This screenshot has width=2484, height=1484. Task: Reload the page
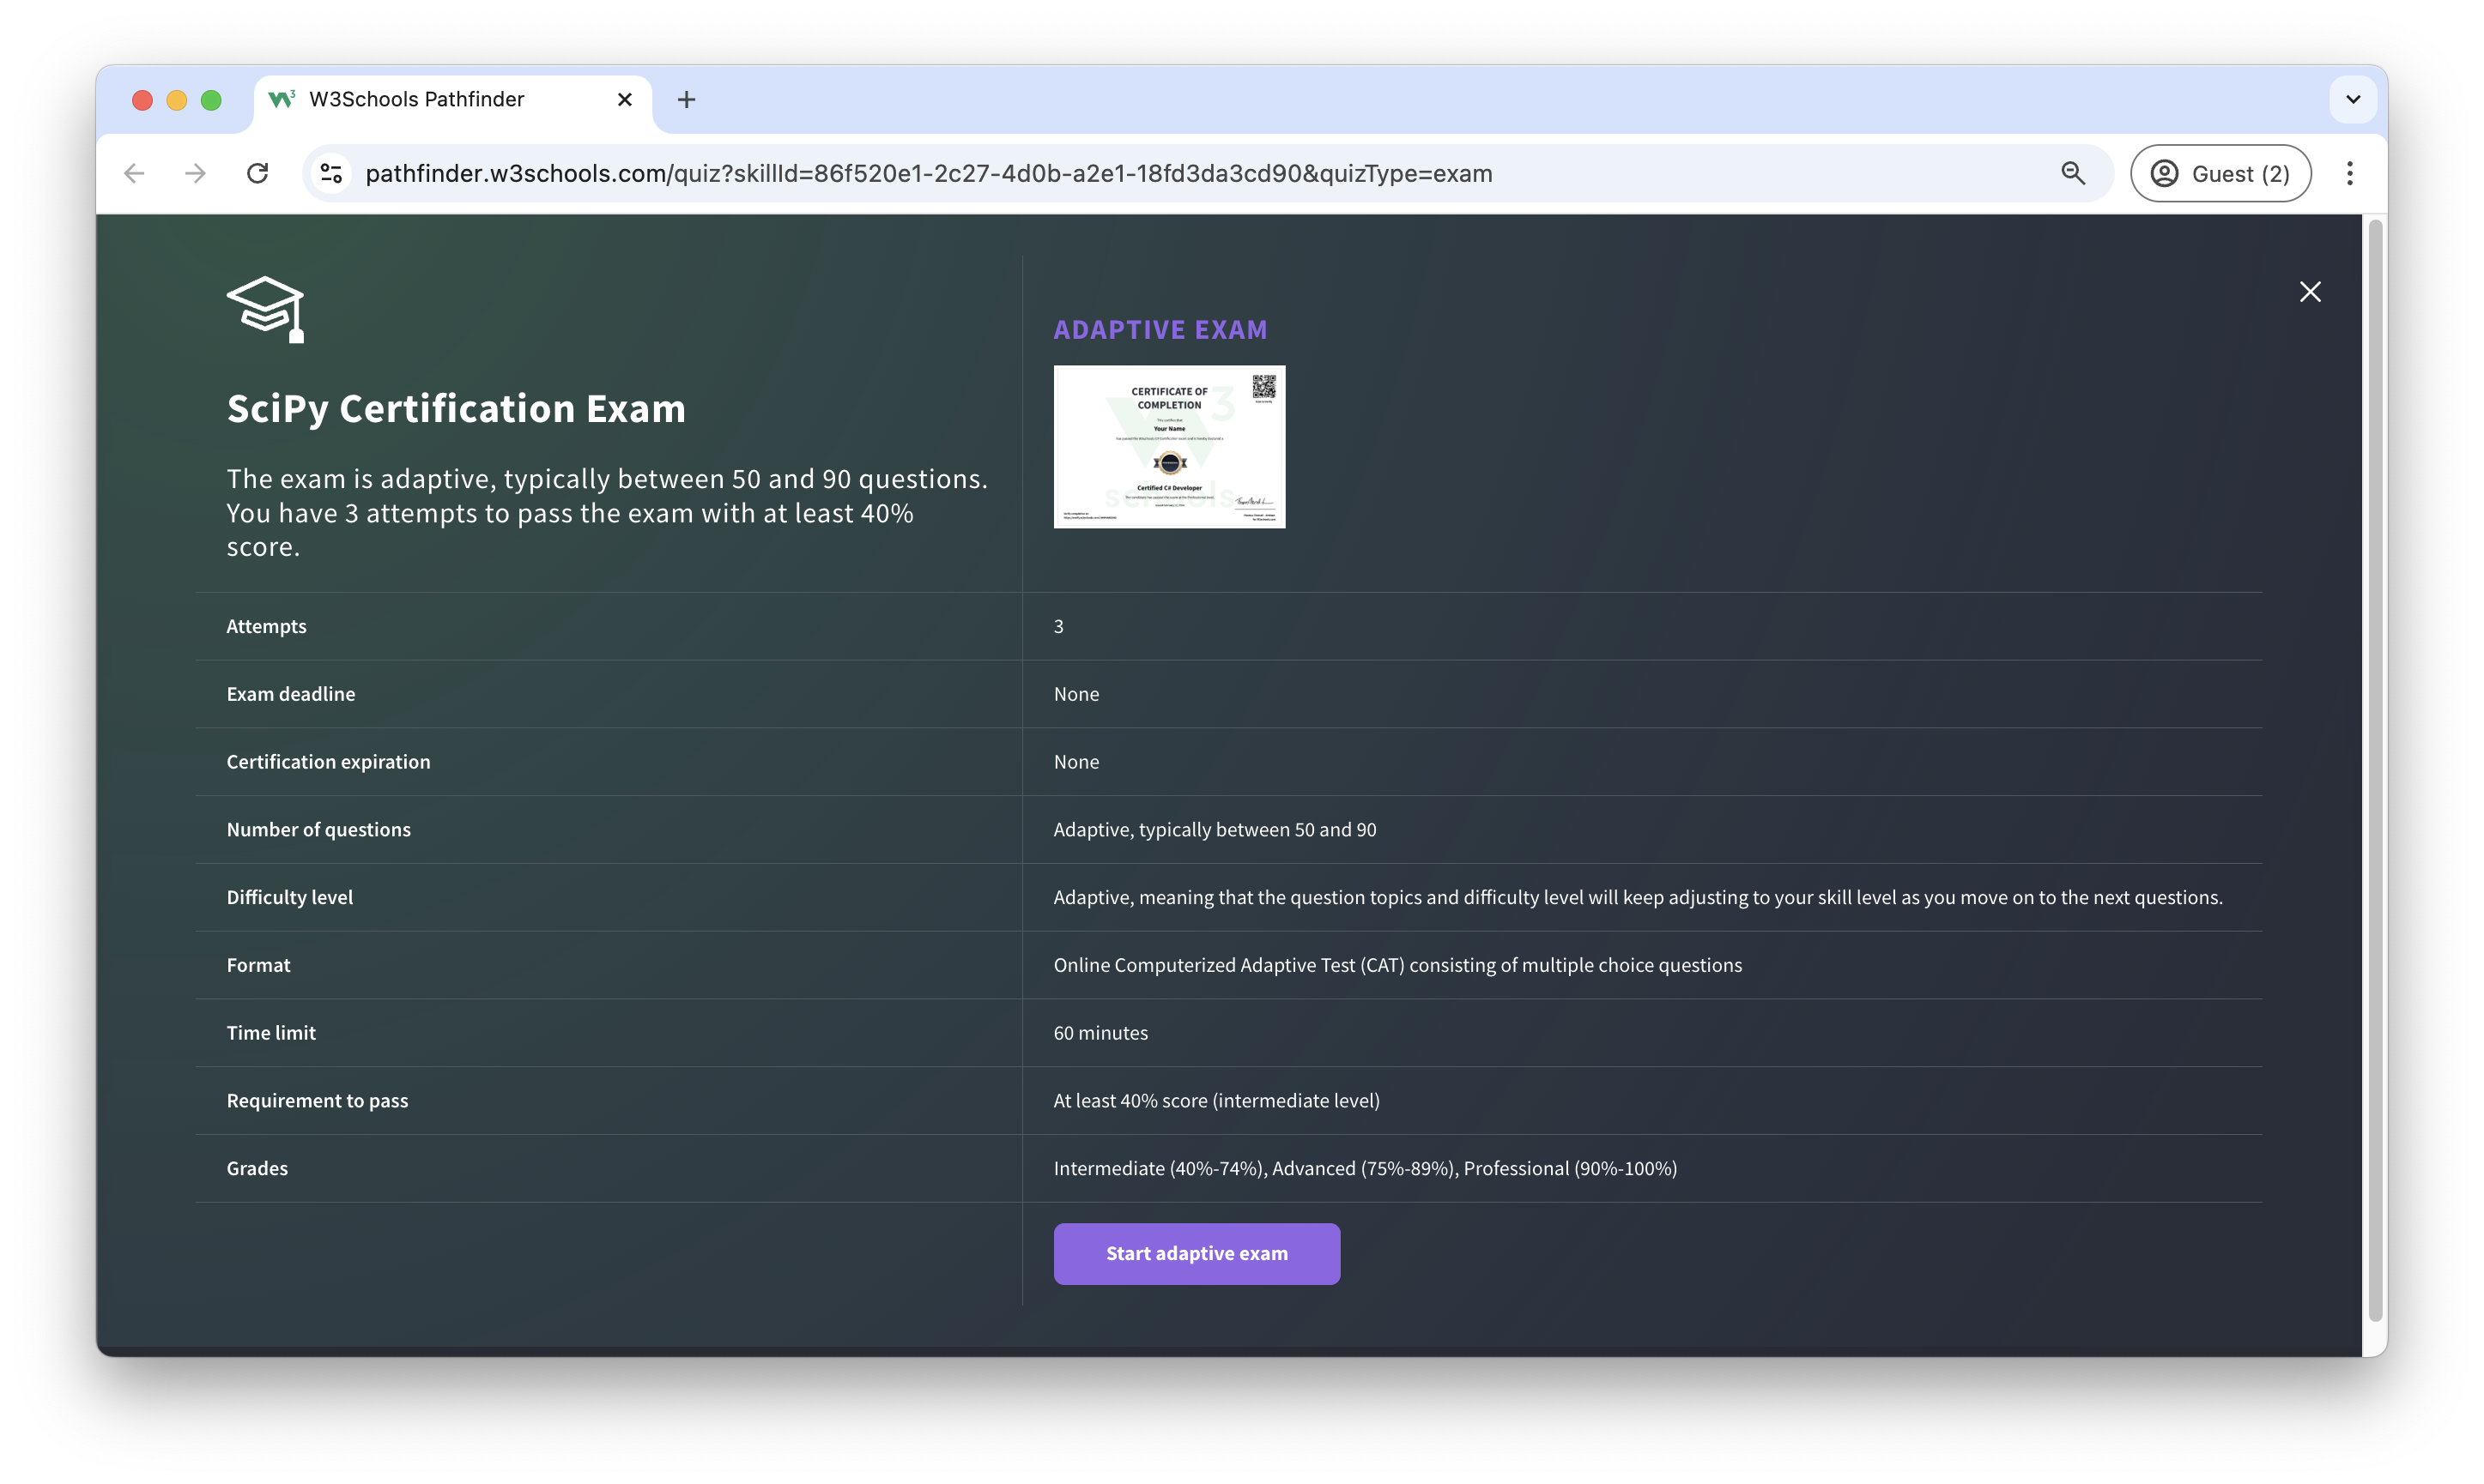tap(258, 174)
